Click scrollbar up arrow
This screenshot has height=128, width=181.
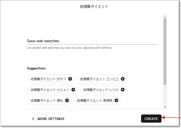[x=165, y=16]
